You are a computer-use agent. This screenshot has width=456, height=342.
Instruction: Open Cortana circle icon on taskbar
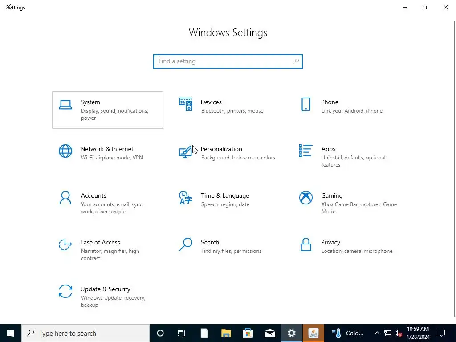click(x=160, y=333)
